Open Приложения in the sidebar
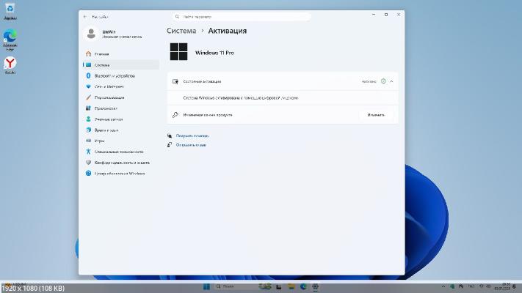Image resolution: width=522 pixels, height=293 pixels. [120, 108]
